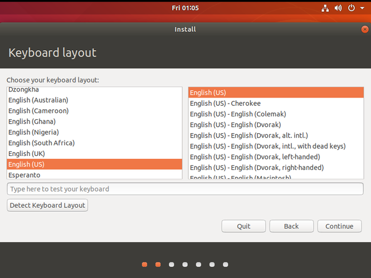Open the network connection icon in top bar
The image size is (371, 278).
tap(325, 8)
